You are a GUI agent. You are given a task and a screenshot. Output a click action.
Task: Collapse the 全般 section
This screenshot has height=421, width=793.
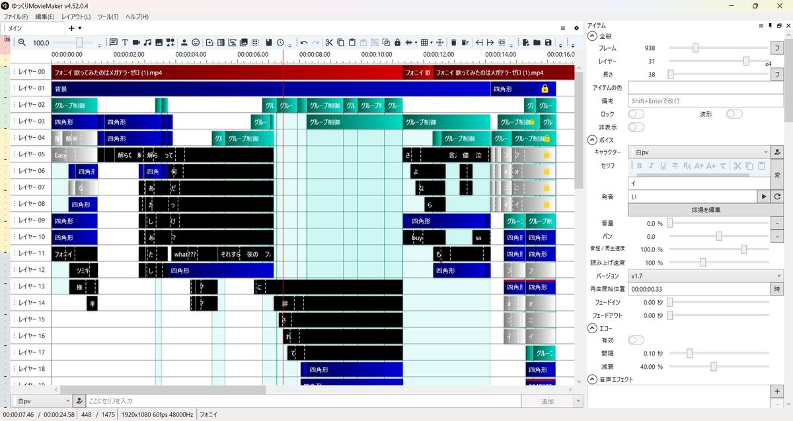pyautogui.click(x=592, y=36)
